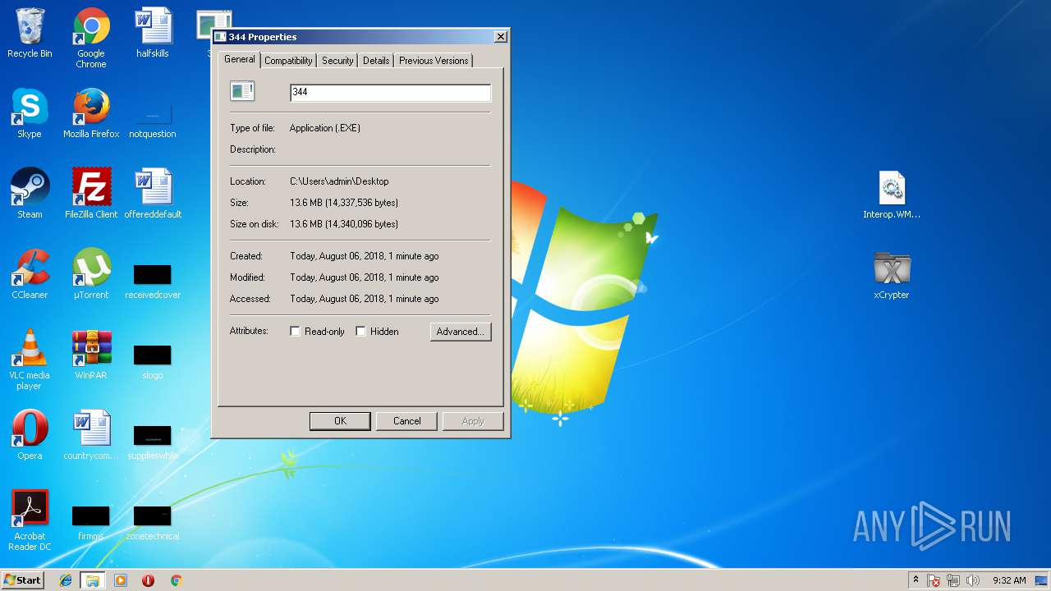Click the file name field containing 344
This screenshot has height=591, width=1051.
pos(390,92)
